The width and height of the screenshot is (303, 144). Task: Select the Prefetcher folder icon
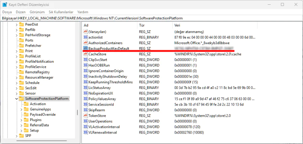(21, 46)
